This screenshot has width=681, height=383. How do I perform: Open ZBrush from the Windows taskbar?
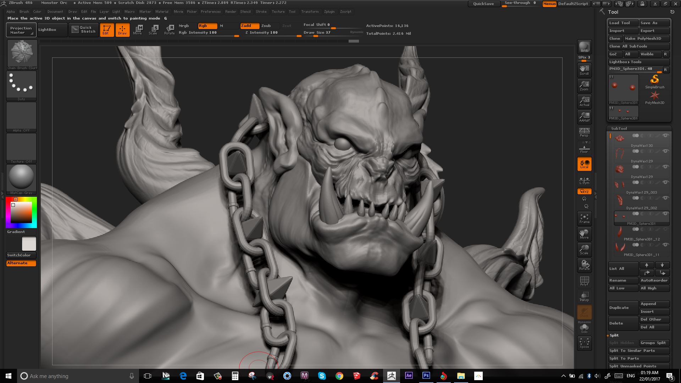tap(392, 376)
